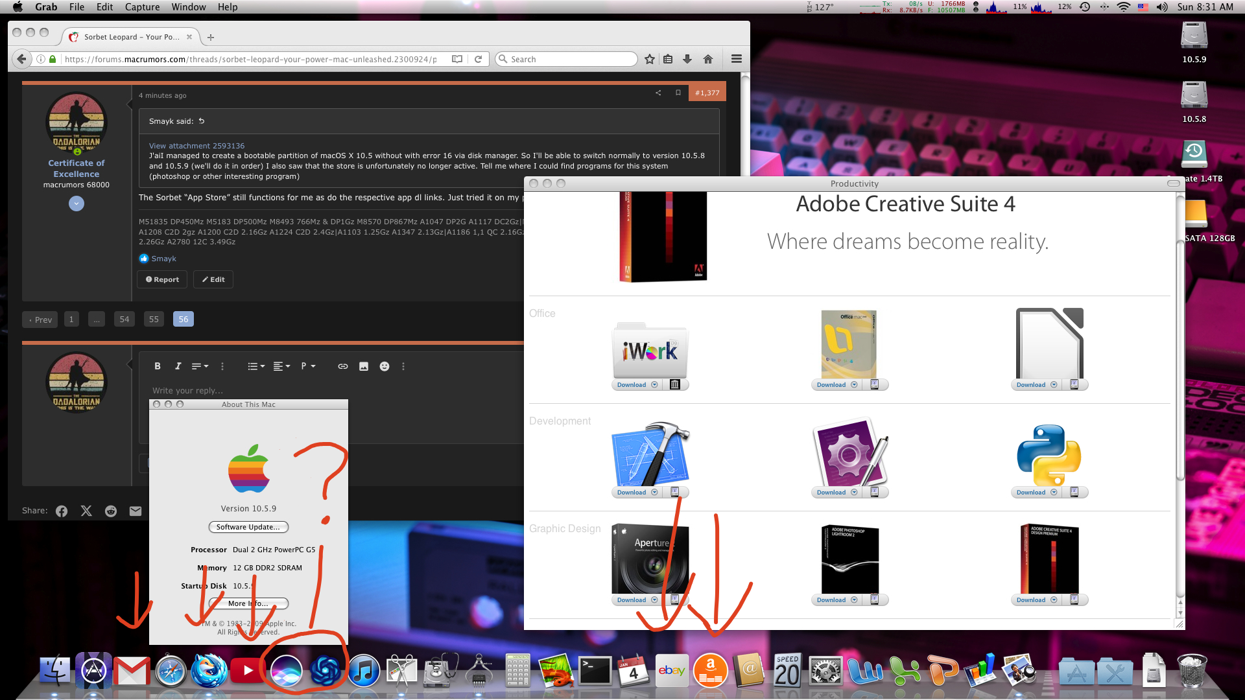
Task: Open the Capture menu
Action: 142,7
